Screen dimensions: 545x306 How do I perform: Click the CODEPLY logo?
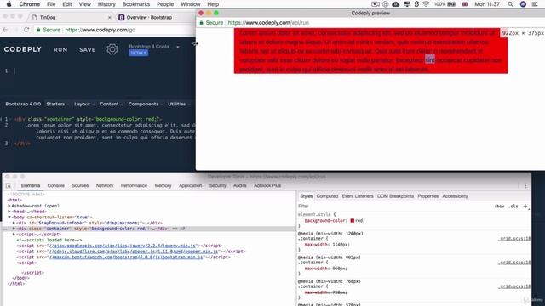23,49
